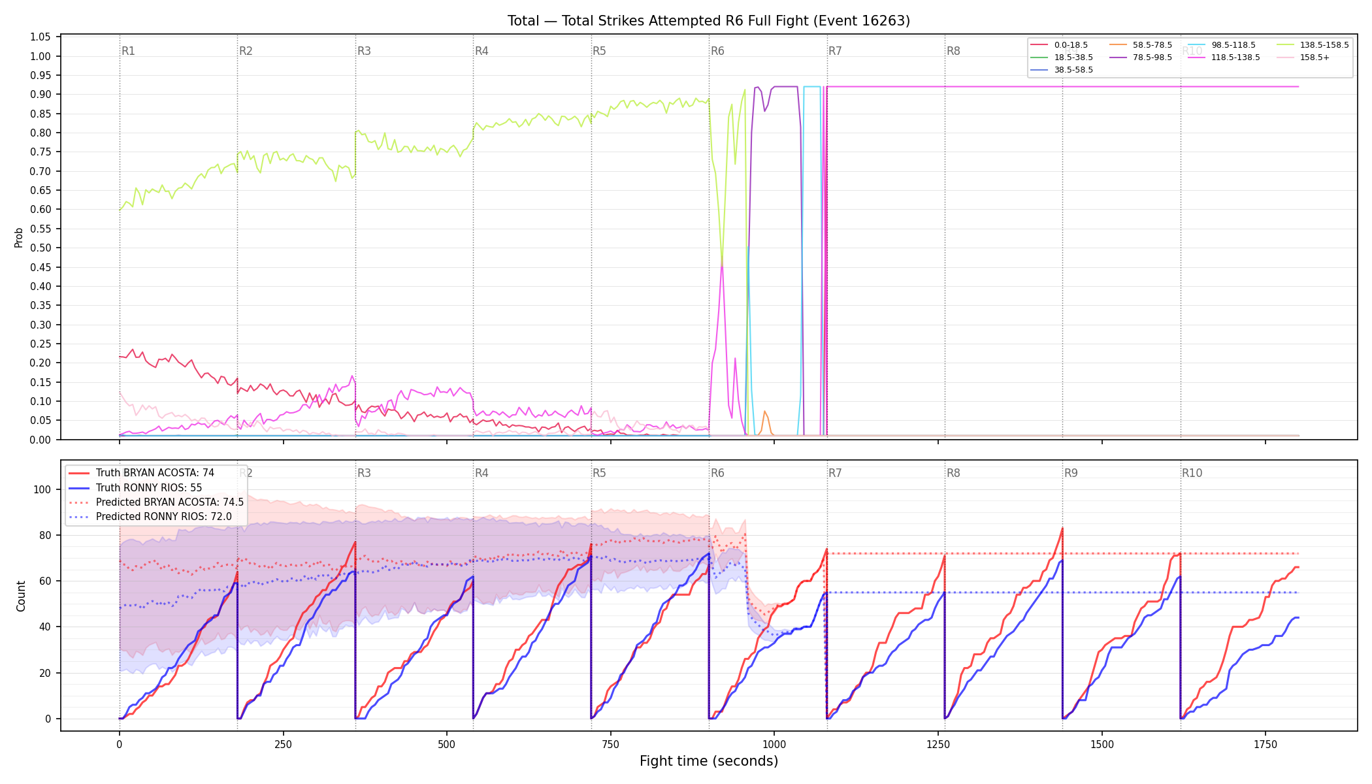
Task: Click legend entry 'Truth BRYAN ACOSTA: 74'
Action: [x=142, y=473]
